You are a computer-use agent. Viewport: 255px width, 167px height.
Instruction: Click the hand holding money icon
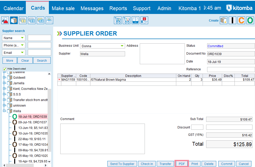click(144, 20)
